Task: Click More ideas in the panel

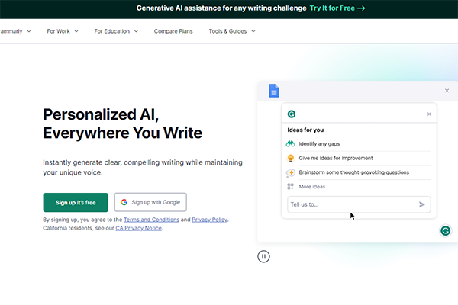Action: tap(311, 187)
